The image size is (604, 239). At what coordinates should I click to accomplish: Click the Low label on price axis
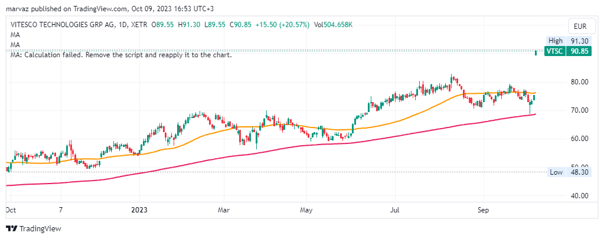[556, 172]
